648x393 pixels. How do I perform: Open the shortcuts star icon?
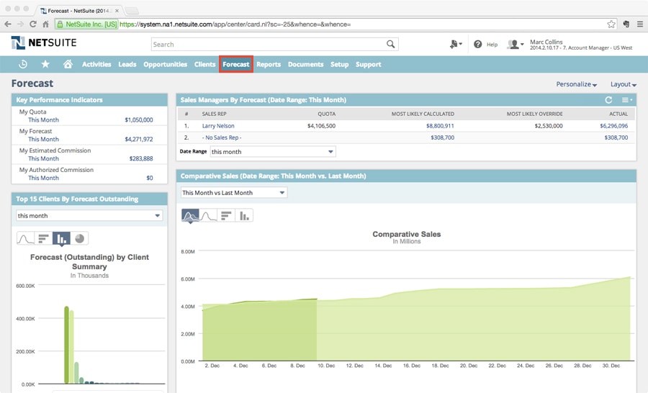point(45,64)
